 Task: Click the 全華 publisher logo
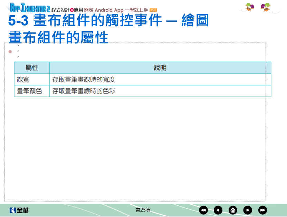coord(19,210)
